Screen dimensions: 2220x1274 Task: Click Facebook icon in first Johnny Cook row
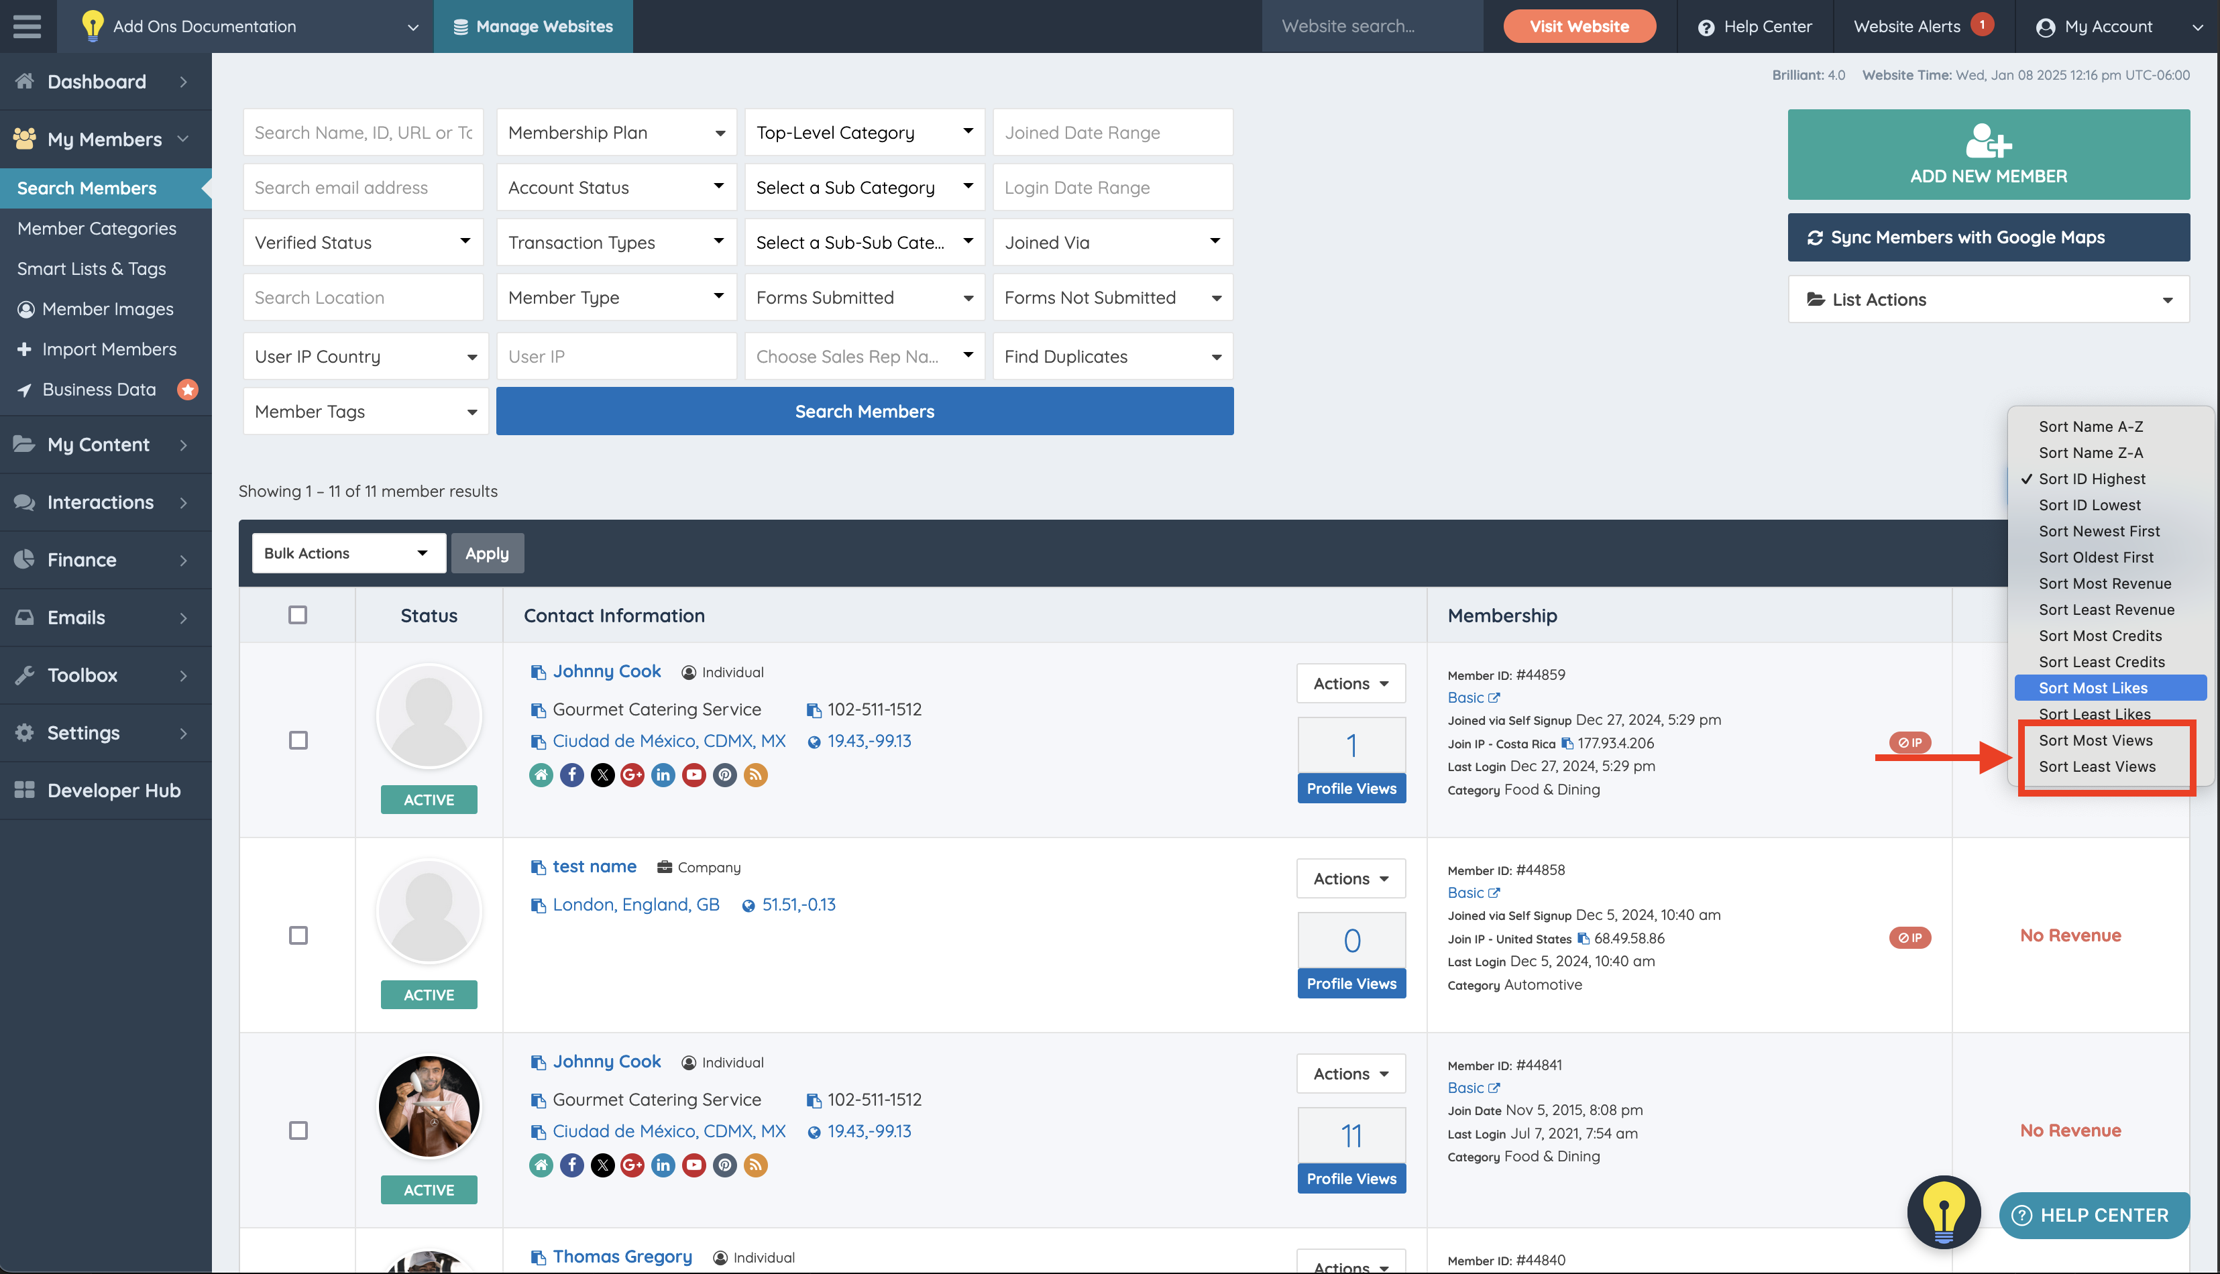pyautogui.click(x=571, y=775)
